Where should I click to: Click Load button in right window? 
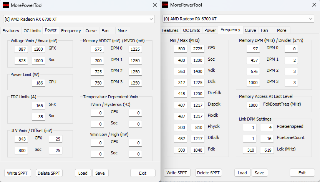click(x=242, y=173)
